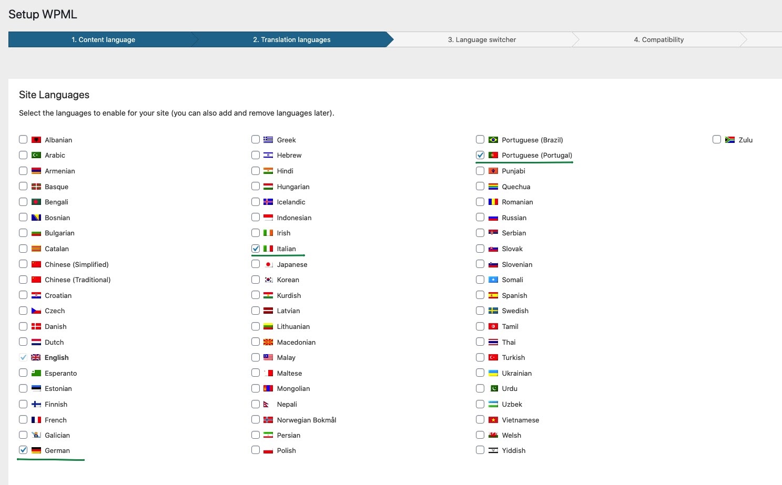Viewport: 782px width, 485px height.
Task: Uncheck the German language checkbox
Action: coord(23,450)
